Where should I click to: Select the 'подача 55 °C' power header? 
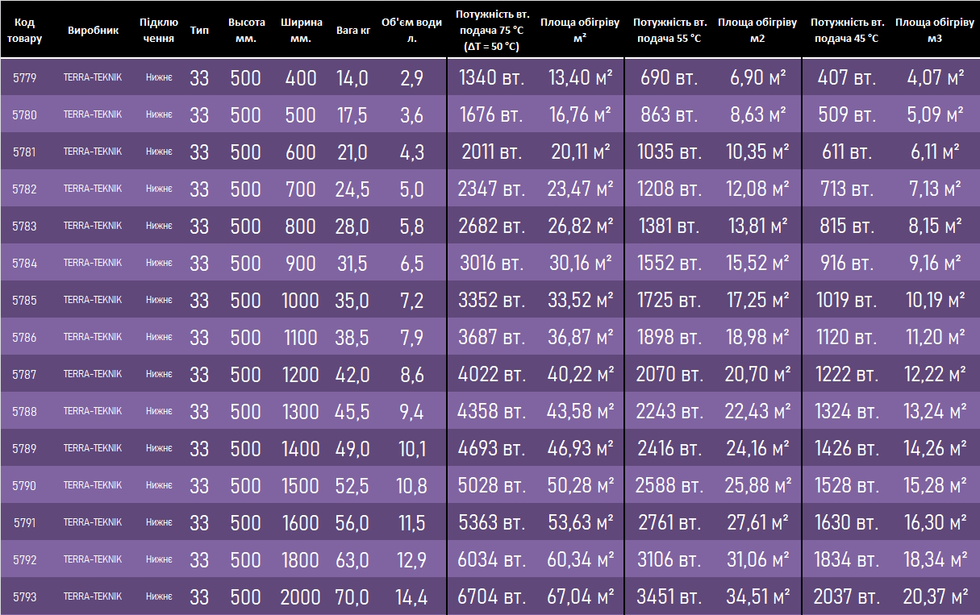tap(669, 30)
